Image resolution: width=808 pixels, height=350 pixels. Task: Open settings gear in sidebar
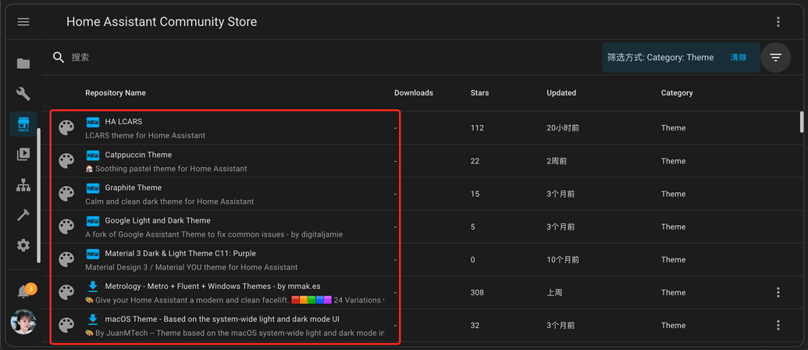(23, 245)
